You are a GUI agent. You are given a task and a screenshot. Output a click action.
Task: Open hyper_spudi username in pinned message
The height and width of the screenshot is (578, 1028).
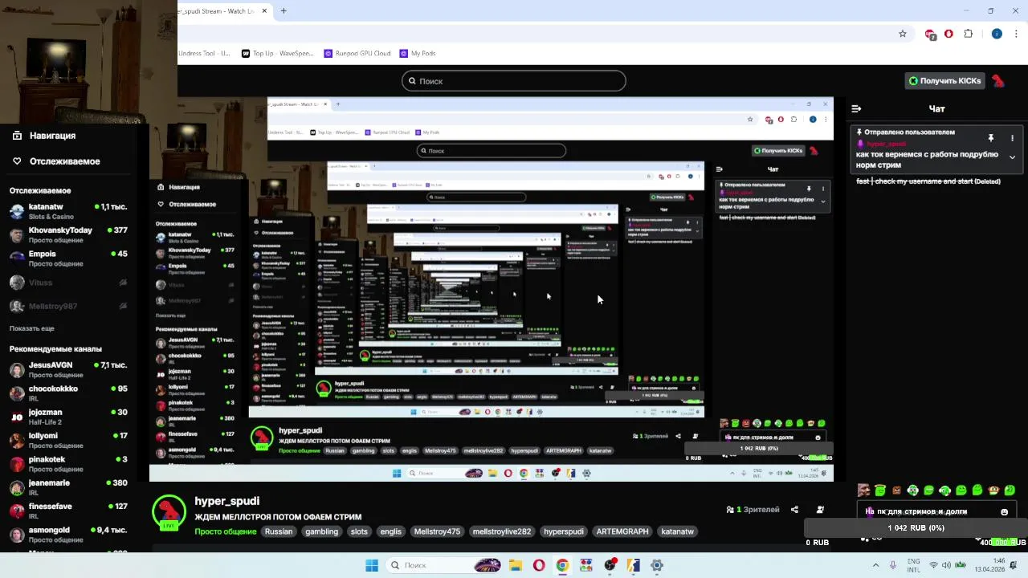[886, 144]
